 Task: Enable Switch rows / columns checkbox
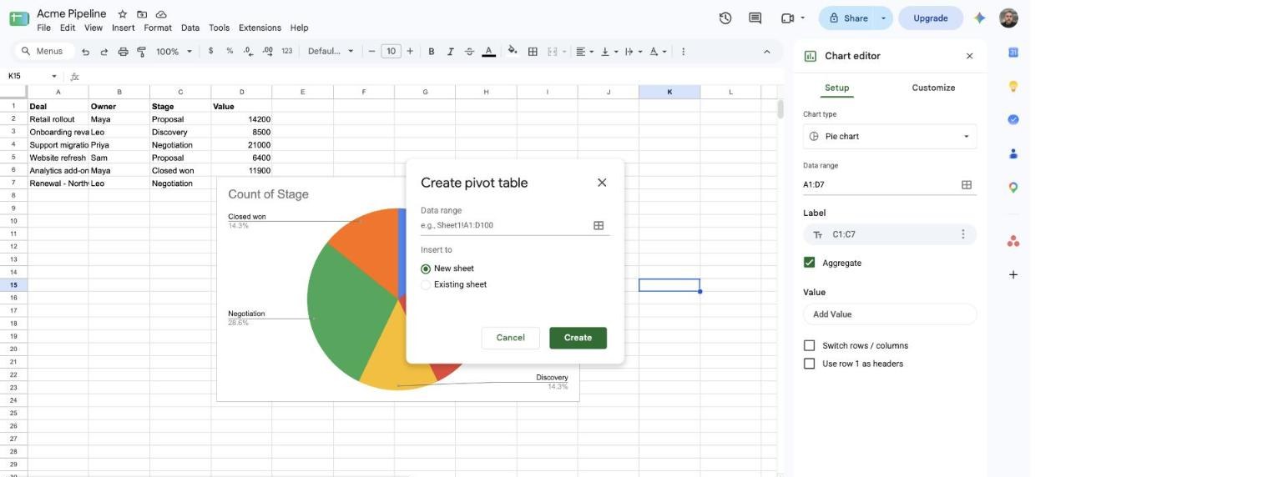pos(809,345)
